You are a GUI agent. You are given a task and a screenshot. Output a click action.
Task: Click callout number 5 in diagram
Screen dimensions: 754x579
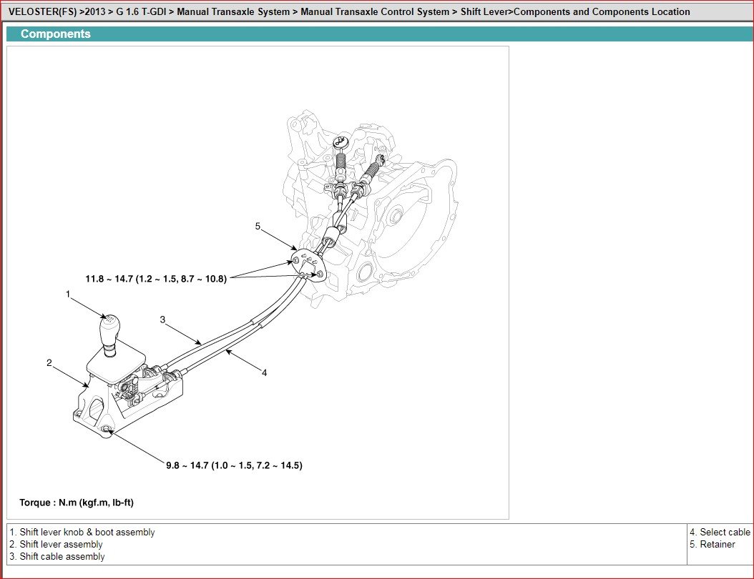click(258, 226)
